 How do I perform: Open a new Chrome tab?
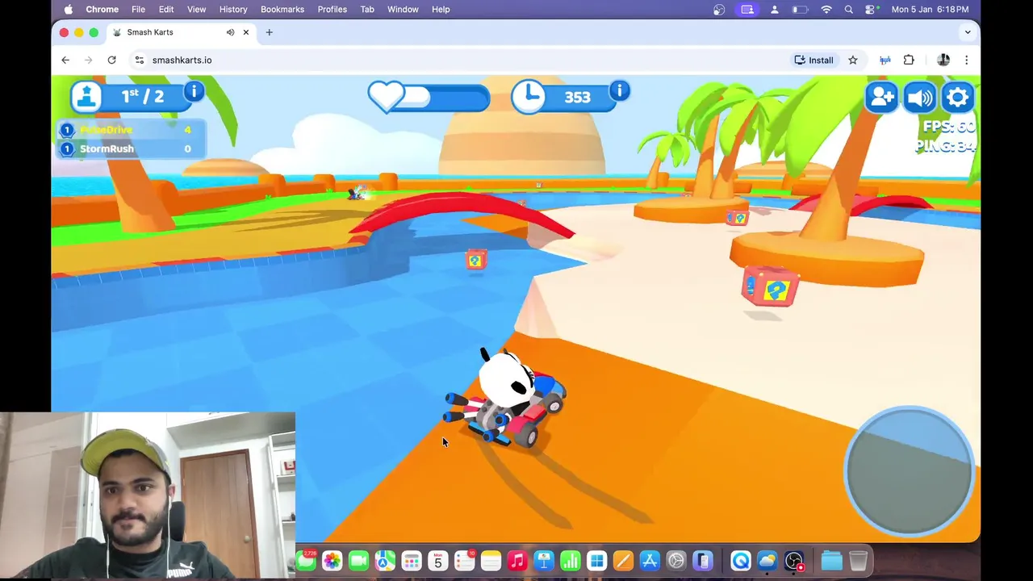coord(270,32)
